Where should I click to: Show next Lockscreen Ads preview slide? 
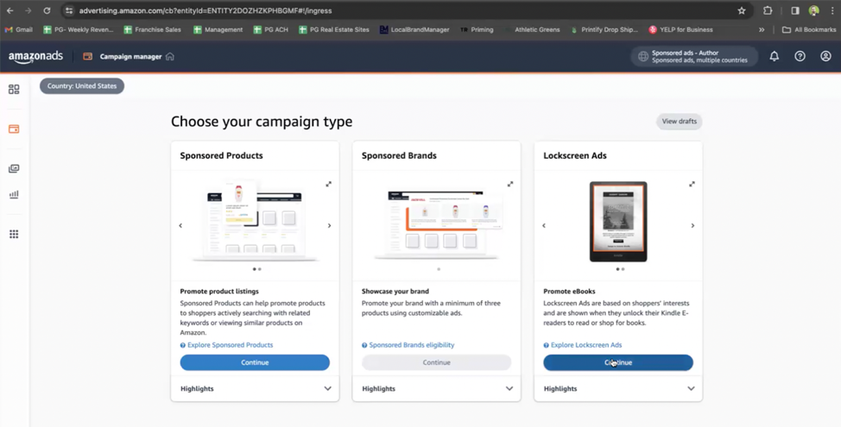tap(692, 225)
